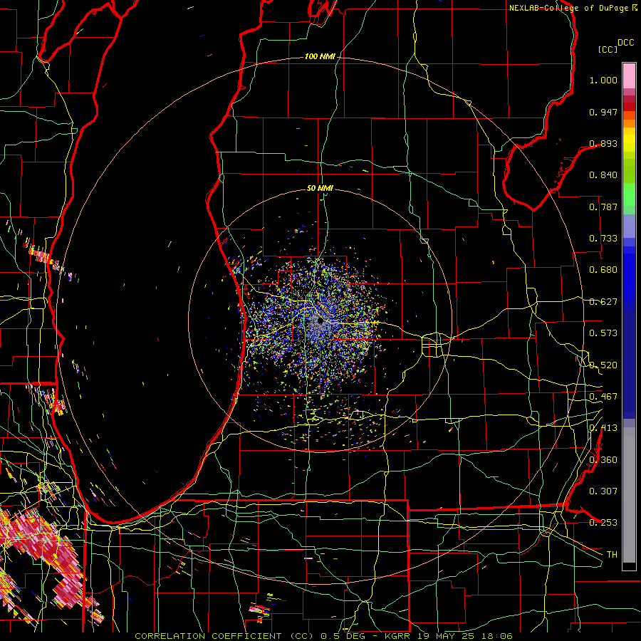Select the 0.307 legend value
Image resolution: width=641 pixels, height=641 pixels.
tap(603, 491)
